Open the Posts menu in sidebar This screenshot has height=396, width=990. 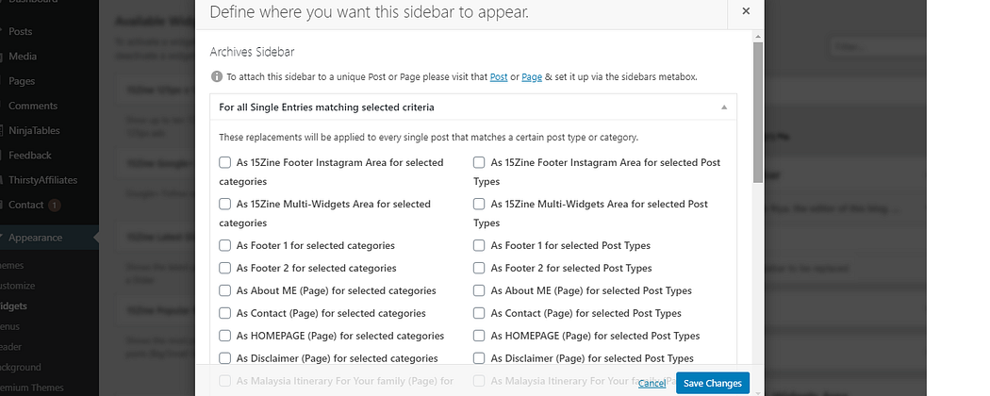coord(20,31)
